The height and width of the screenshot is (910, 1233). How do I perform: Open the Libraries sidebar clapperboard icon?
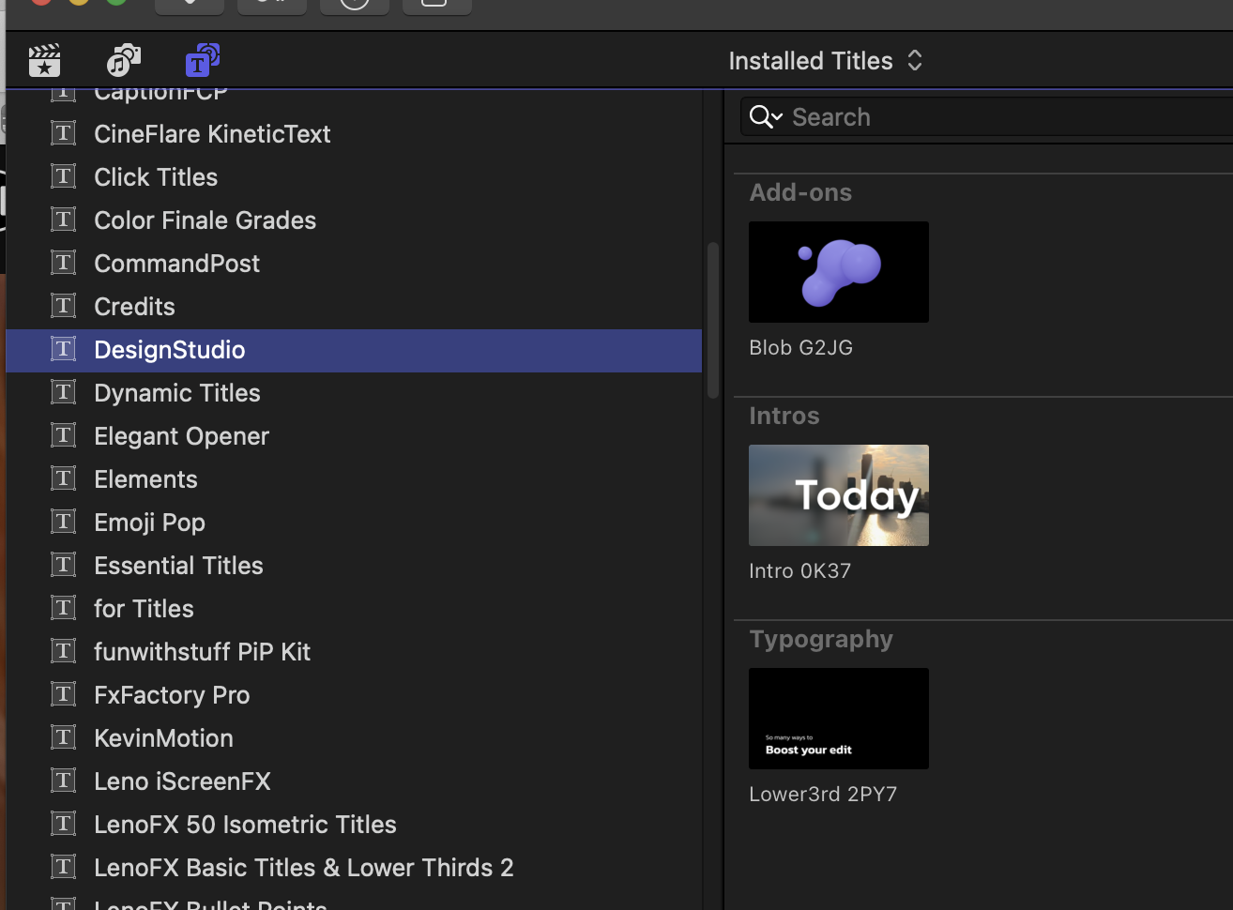pyautogui.click(x=44, y=61)
